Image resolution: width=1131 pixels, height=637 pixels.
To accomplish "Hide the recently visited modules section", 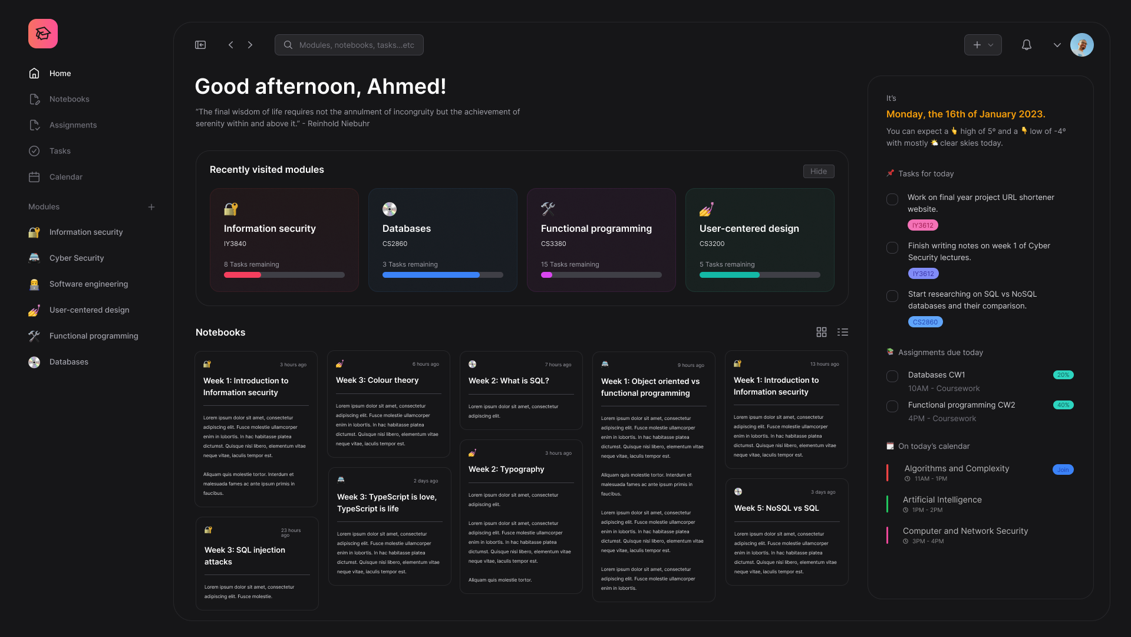I will [x=818, y=171].
